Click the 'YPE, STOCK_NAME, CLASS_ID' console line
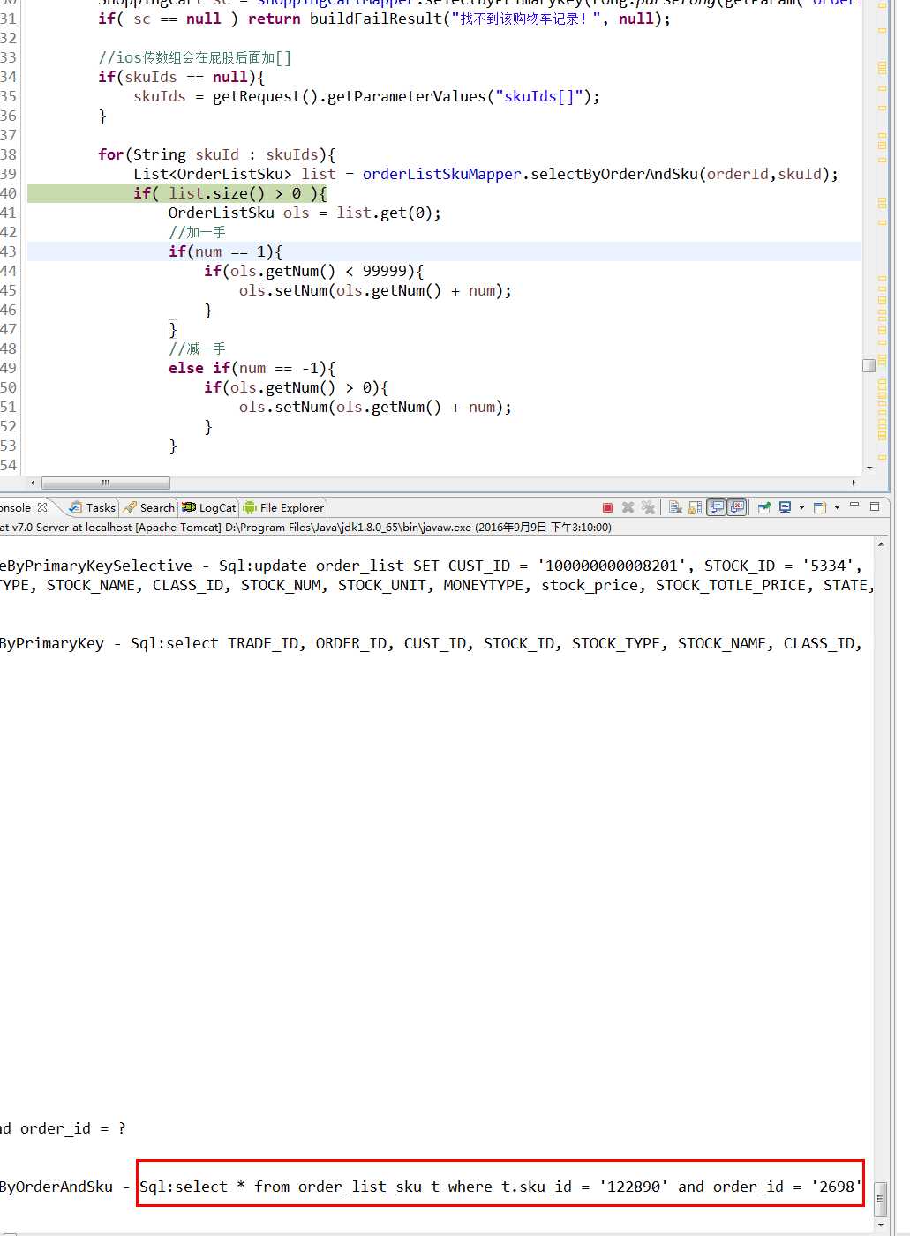Screen dimensions: 910x1236 click(436, 585)
